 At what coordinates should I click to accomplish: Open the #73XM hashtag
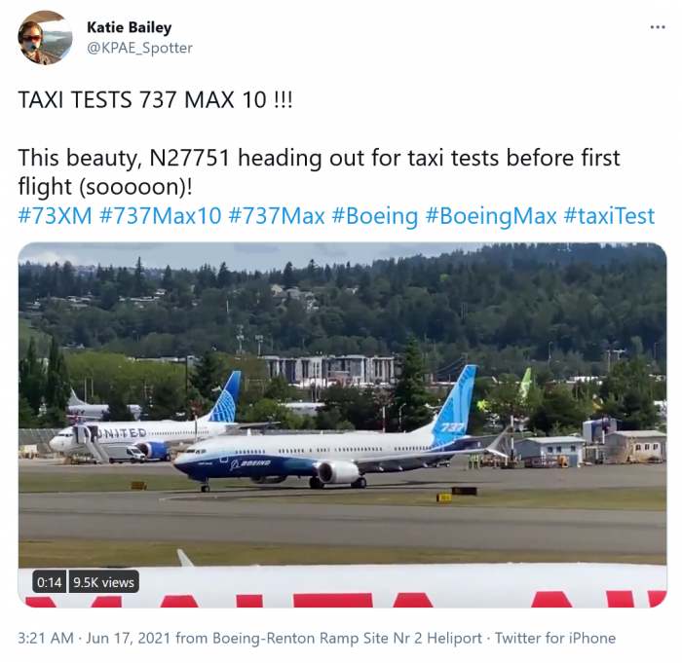click(56, 215)
